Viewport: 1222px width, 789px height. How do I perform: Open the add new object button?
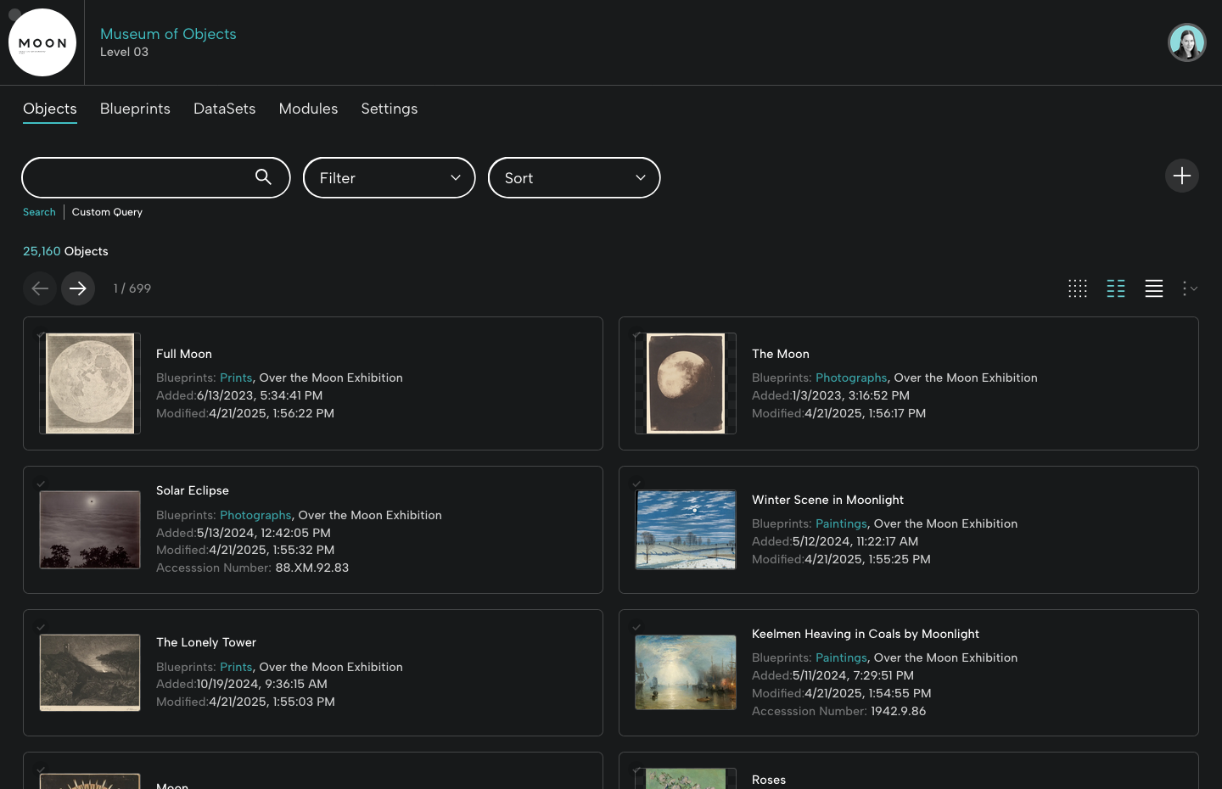coord(1182,176)
